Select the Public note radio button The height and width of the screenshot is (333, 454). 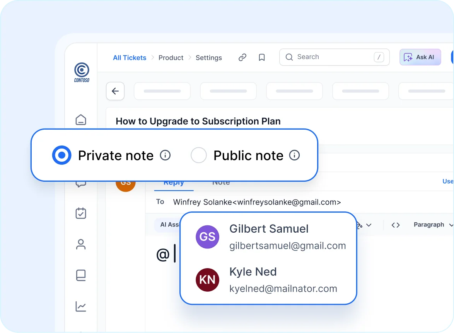click(x=199, y=155)
